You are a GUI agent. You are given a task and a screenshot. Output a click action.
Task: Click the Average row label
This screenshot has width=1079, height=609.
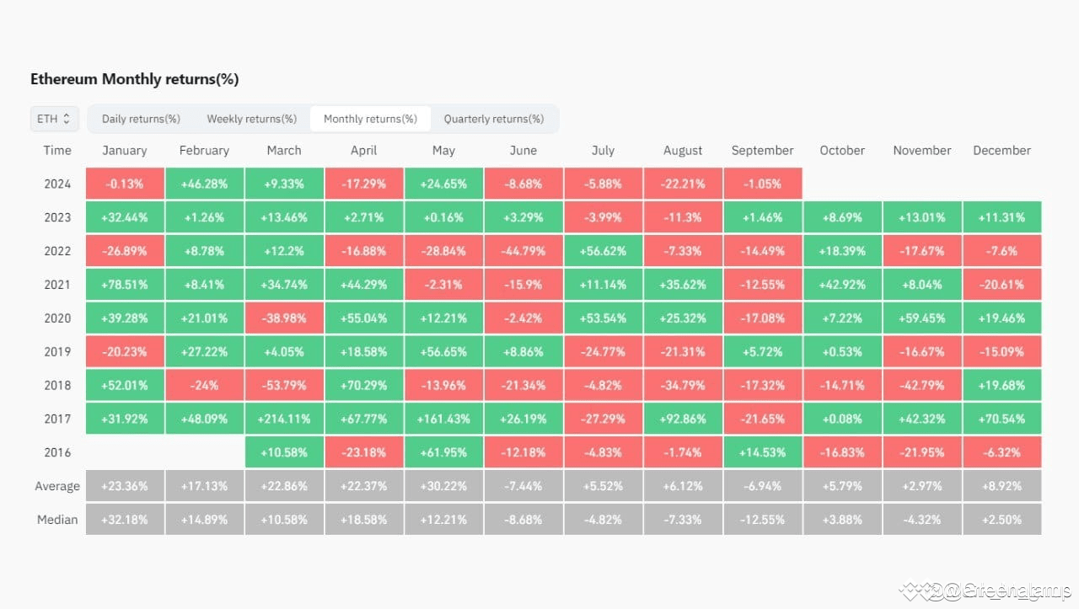[x=57, y=486]
